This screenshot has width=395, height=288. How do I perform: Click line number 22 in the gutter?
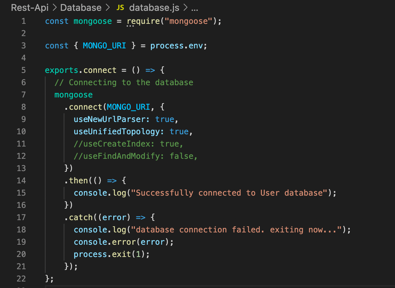point(21,279)
